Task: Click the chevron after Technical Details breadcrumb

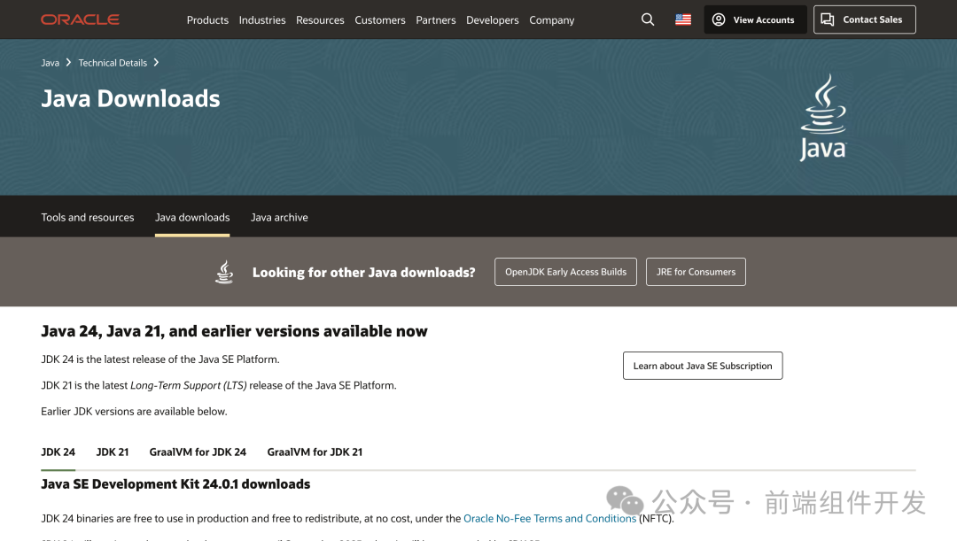Action: [x=156, y=62]
